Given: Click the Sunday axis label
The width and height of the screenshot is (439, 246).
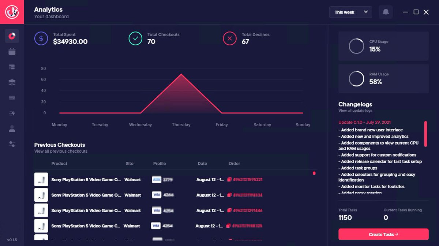Looking at the screenshot, I should coord(303,125).
